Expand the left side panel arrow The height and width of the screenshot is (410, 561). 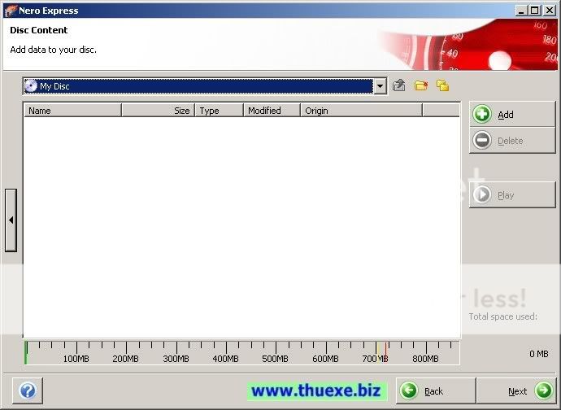[11, 220]
